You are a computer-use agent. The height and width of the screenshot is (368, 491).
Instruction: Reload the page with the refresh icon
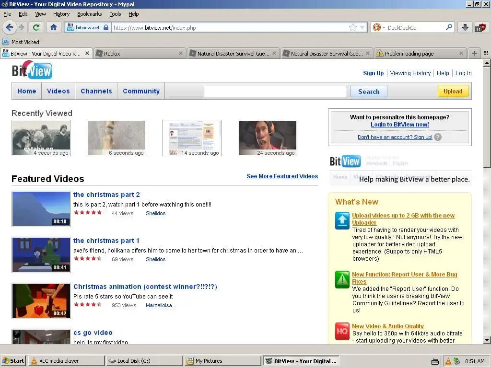(36, 27)
